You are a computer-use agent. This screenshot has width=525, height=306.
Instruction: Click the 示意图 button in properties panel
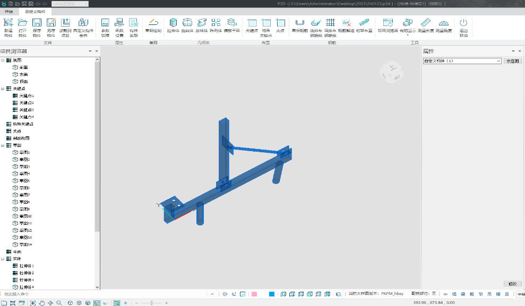(512, 61)
